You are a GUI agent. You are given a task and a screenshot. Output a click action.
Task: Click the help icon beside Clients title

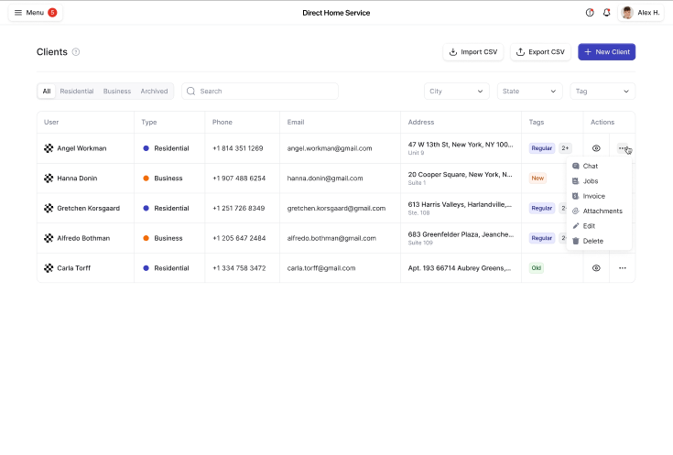(76, 52)
